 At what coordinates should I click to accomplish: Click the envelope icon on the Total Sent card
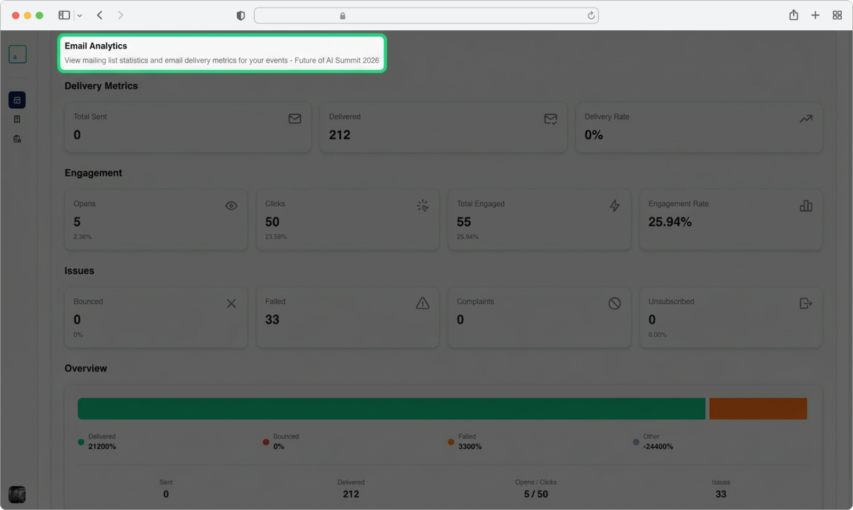tap(294, 119)
